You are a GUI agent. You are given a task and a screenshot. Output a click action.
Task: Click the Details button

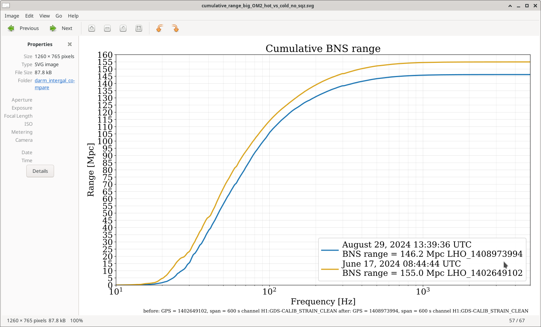[x=40, y=171]
